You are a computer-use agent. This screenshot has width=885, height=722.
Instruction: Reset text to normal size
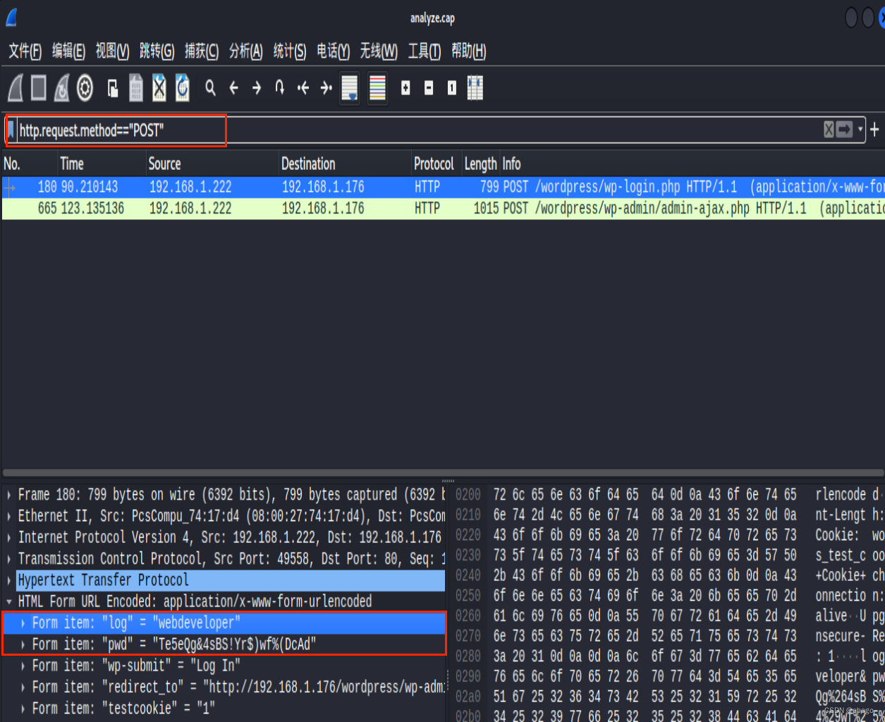pyautogui.click(x=452, y=88)
